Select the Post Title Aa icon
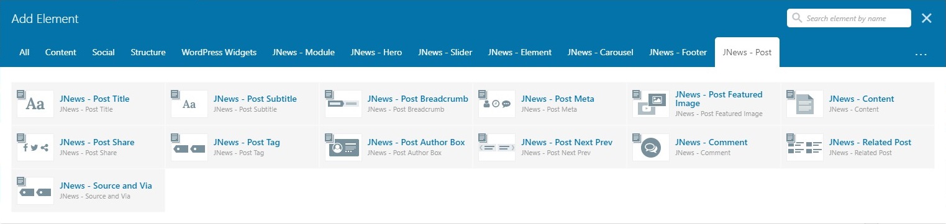The height and width of the screenshot is (224, 946). [x=35, y=104]
